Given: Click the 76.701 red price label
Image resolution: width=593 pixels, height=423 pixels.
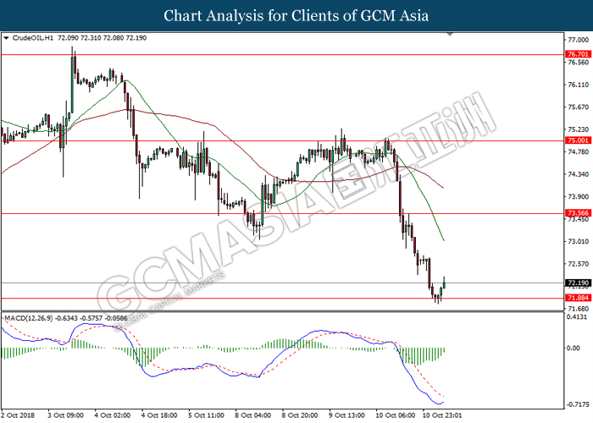Looking at the screenshot, I should pos(579,54).
